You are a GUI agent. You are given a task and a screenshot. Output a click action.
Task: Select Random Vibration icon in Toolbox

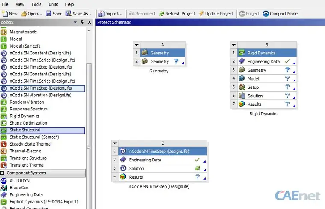(x=4, y=102)
